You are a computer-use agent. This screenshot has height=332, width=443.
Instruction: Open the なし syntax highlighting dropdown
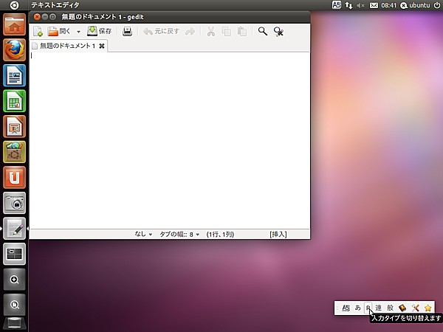pyautogui.click(x=142, y=234)
